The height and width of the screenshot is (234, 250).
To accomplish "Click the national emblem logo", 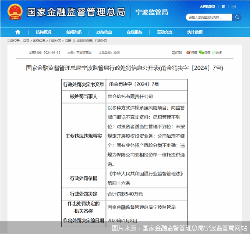I will tap(15, 12).
